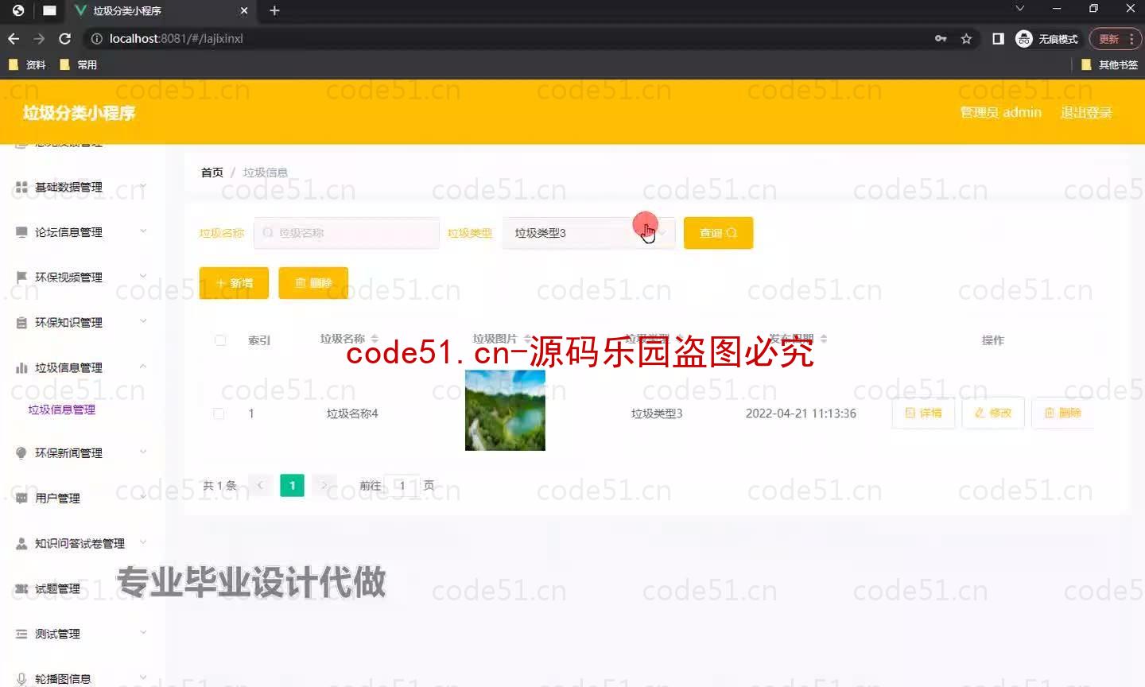Click the tab search chevron in title bar
This screenshot has height=687, width=1145.
click(1019, 9)
